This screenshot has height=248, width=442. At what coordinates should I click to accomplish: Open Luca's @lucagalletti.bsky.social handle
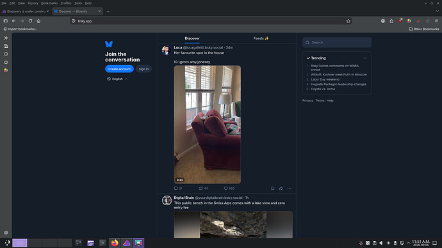[202, 47]
